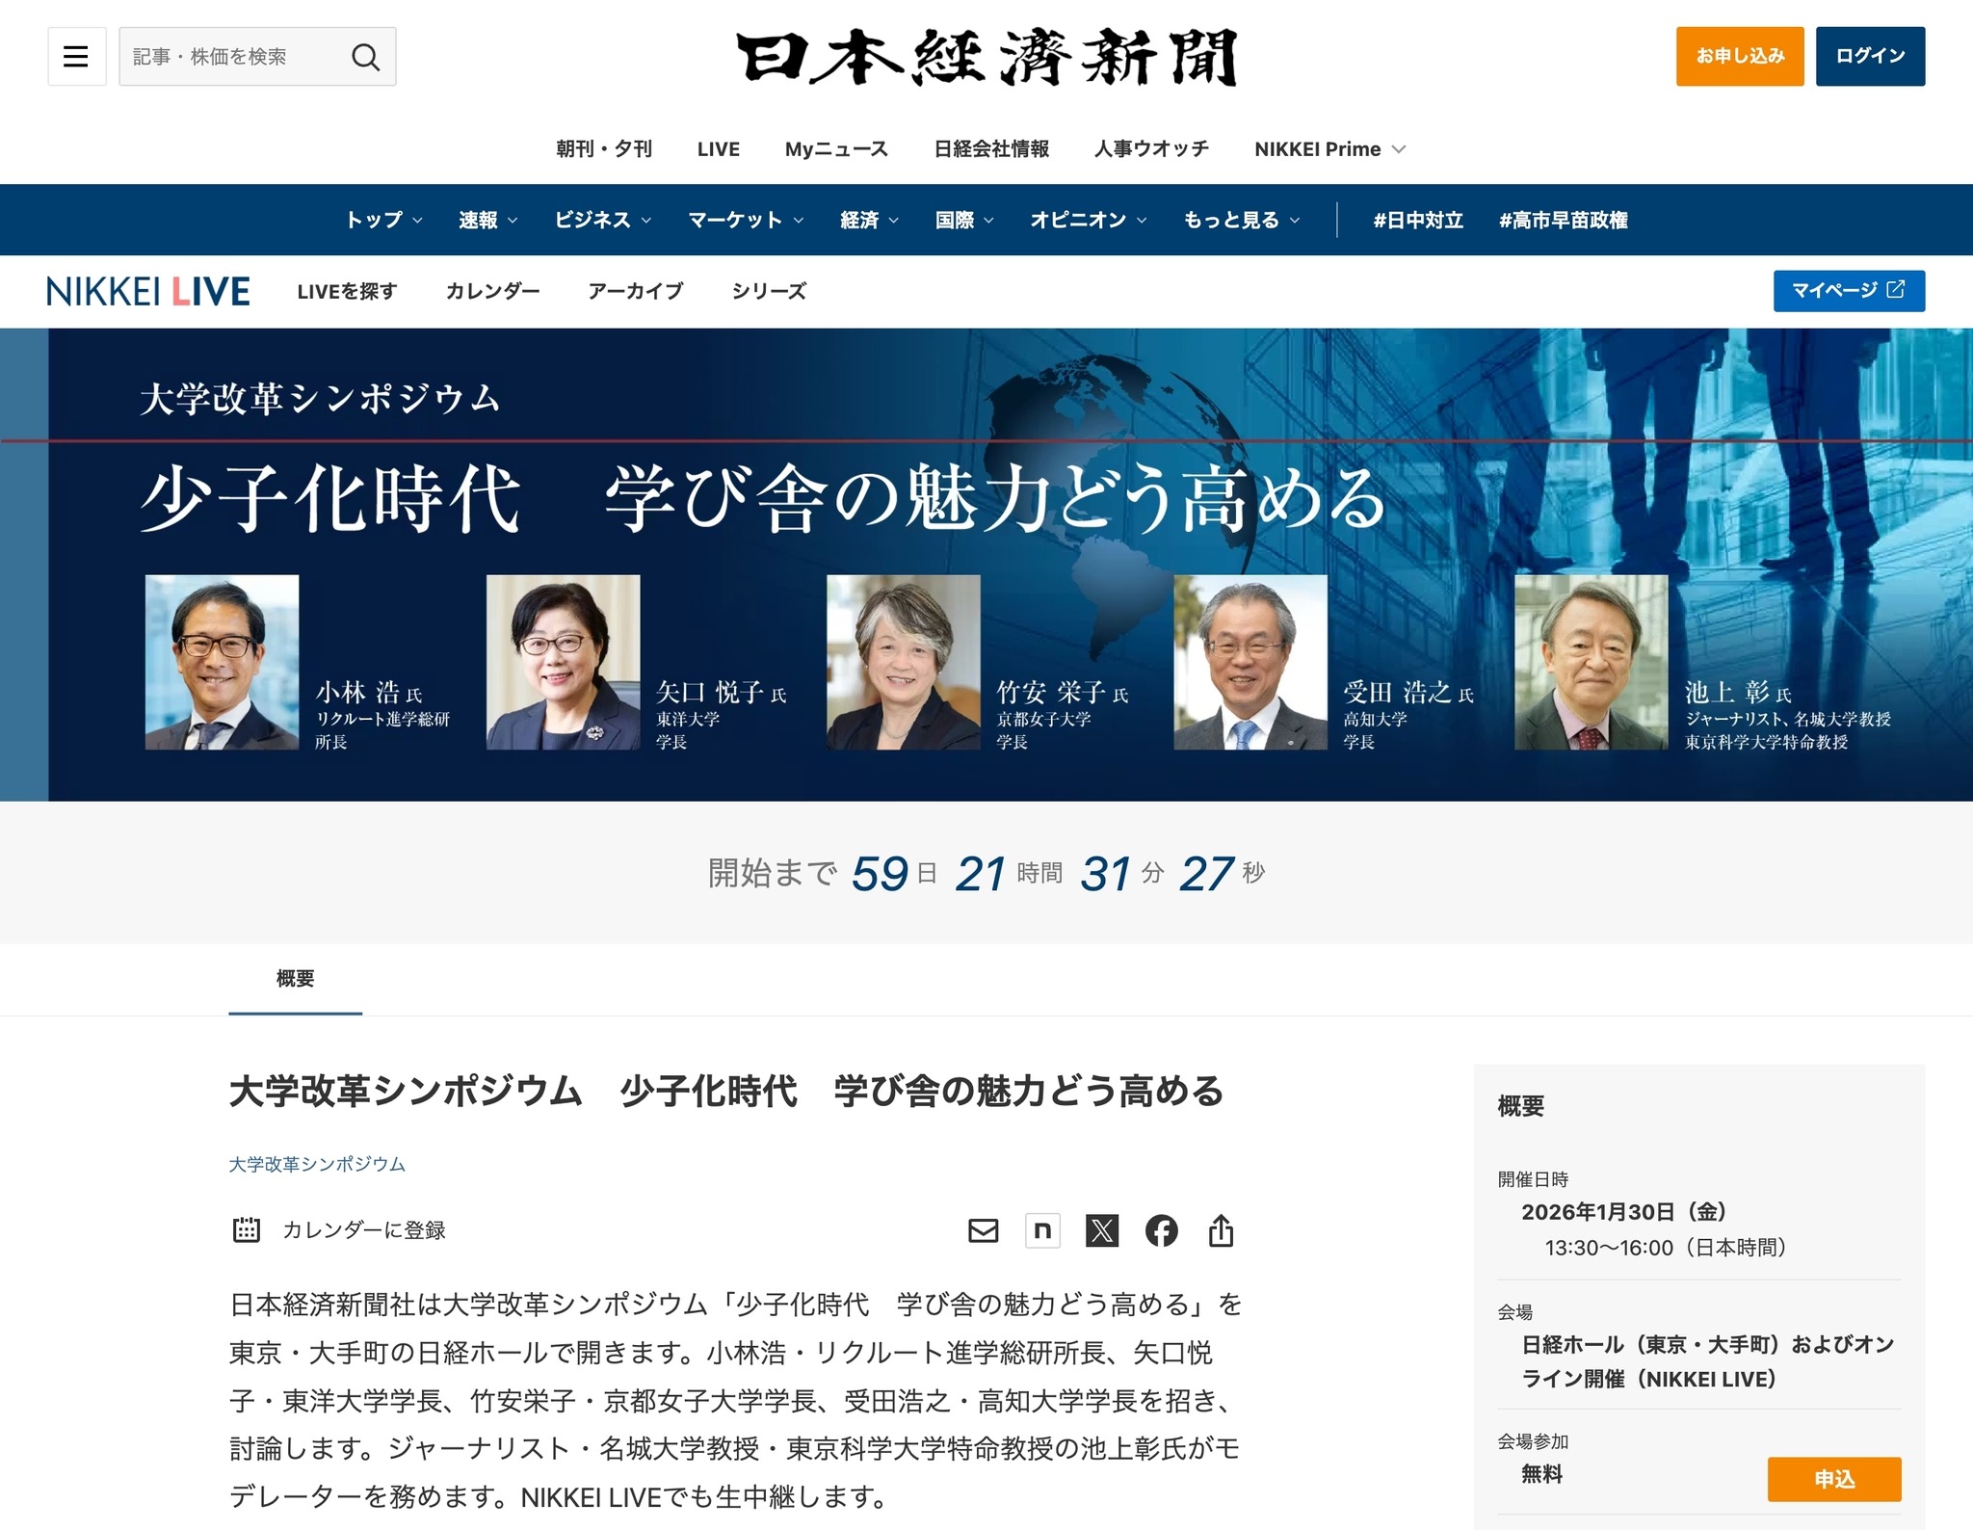The width and height of the screenshot is (1973, 1530).
Task: Expand the 速報 menu
Action: click(x=488, y=220)
